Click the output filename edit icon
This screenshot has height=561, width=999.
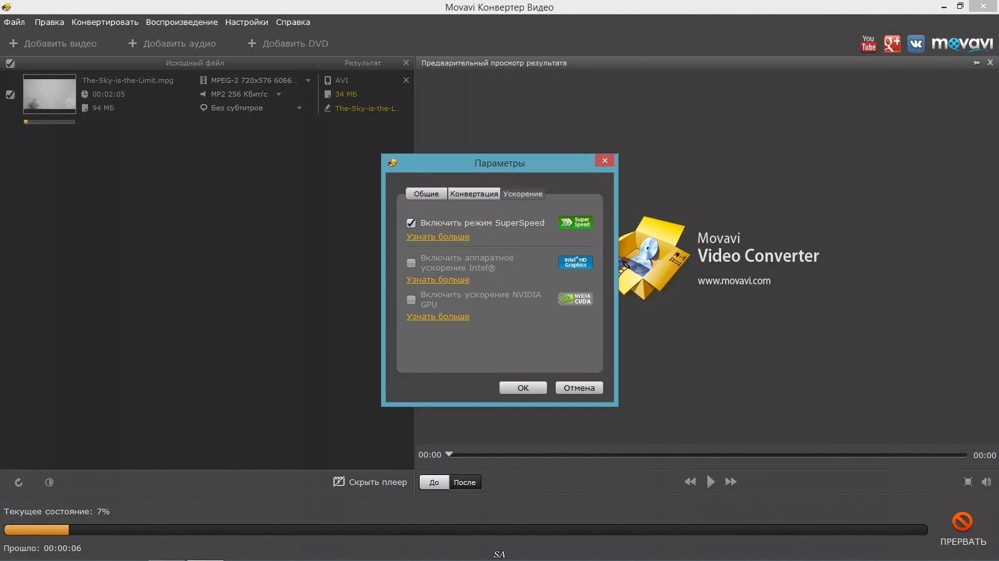click(x=328, y=108)
